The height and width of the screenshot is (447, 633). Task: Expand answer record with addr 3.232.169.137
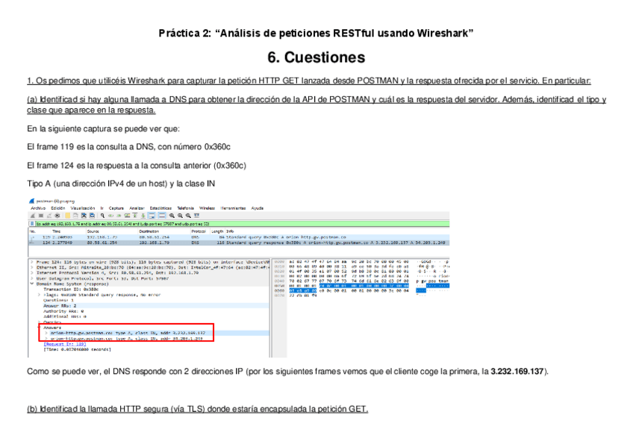coord(46,334)
